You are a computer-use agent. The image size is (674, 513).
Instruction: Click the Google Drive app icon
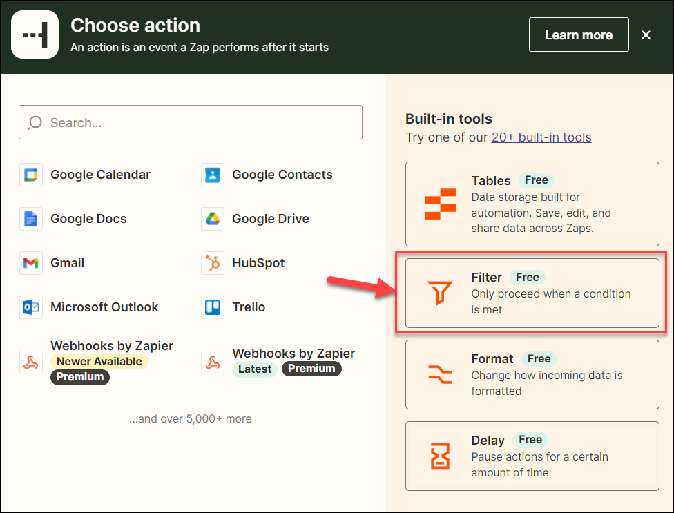[213, 219]
